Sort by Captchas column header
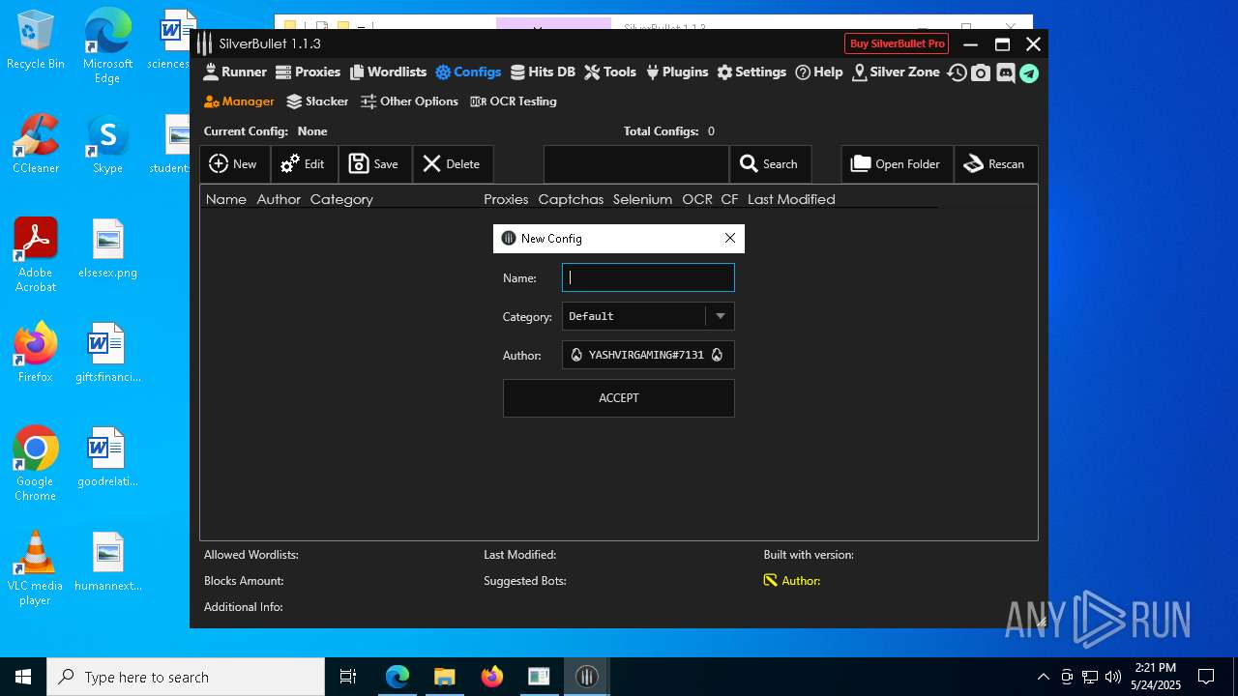The width and height of the screenshot is (1238, 696). pos(571,199)
